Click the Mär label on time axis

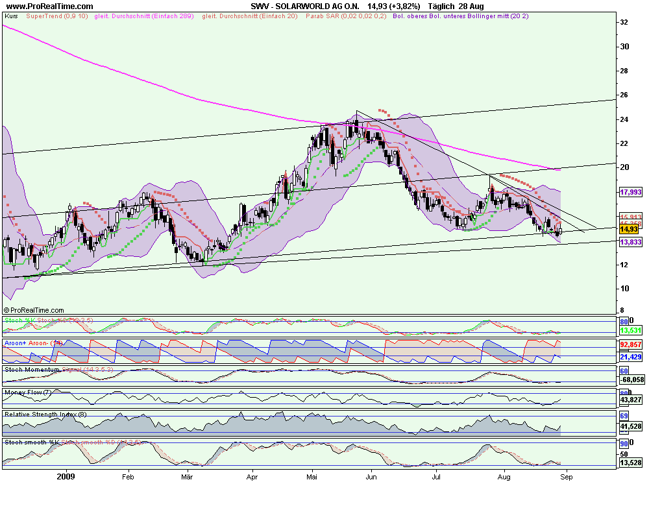[x=187, y=477]
